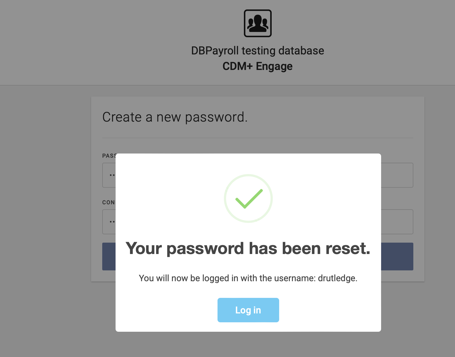The image size is (455, 357).
Task: Click the masked dots in the confirm field
Action: pos(112,222)
